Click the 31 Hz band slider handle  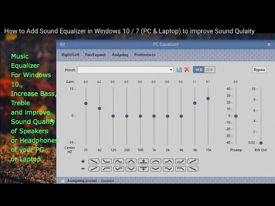(x=86, y=104)
